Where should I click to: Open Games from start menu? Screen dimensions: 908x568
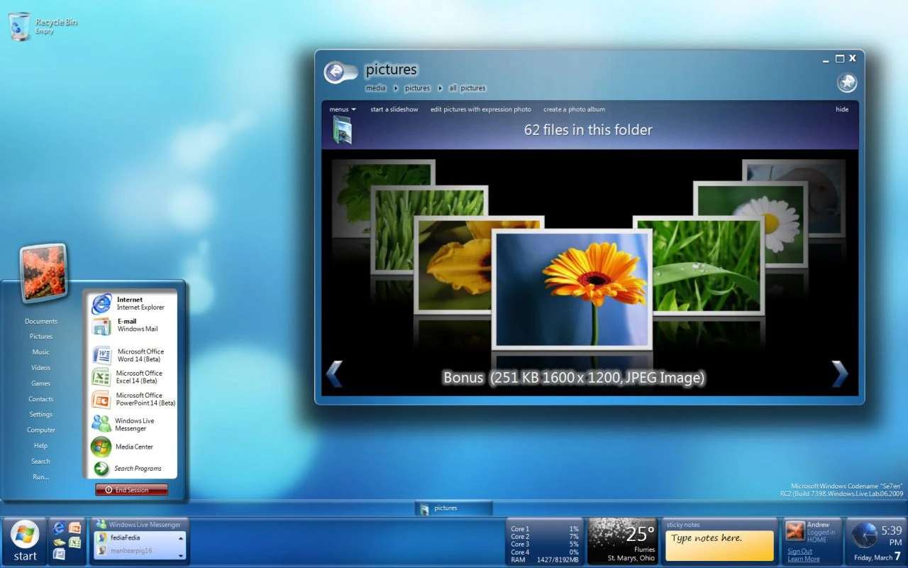pos(41,383)
